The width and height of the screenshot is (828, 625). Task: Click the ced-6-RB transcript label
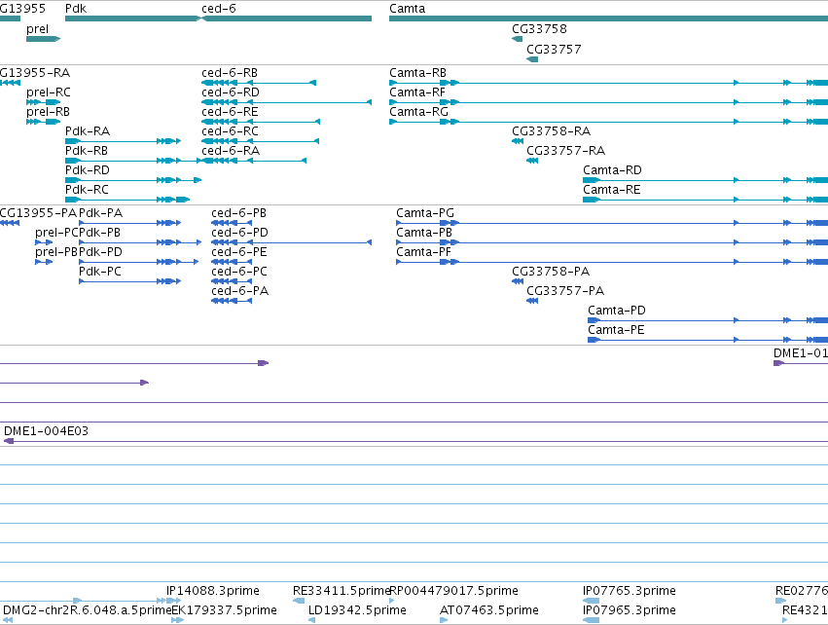(230, 73)
